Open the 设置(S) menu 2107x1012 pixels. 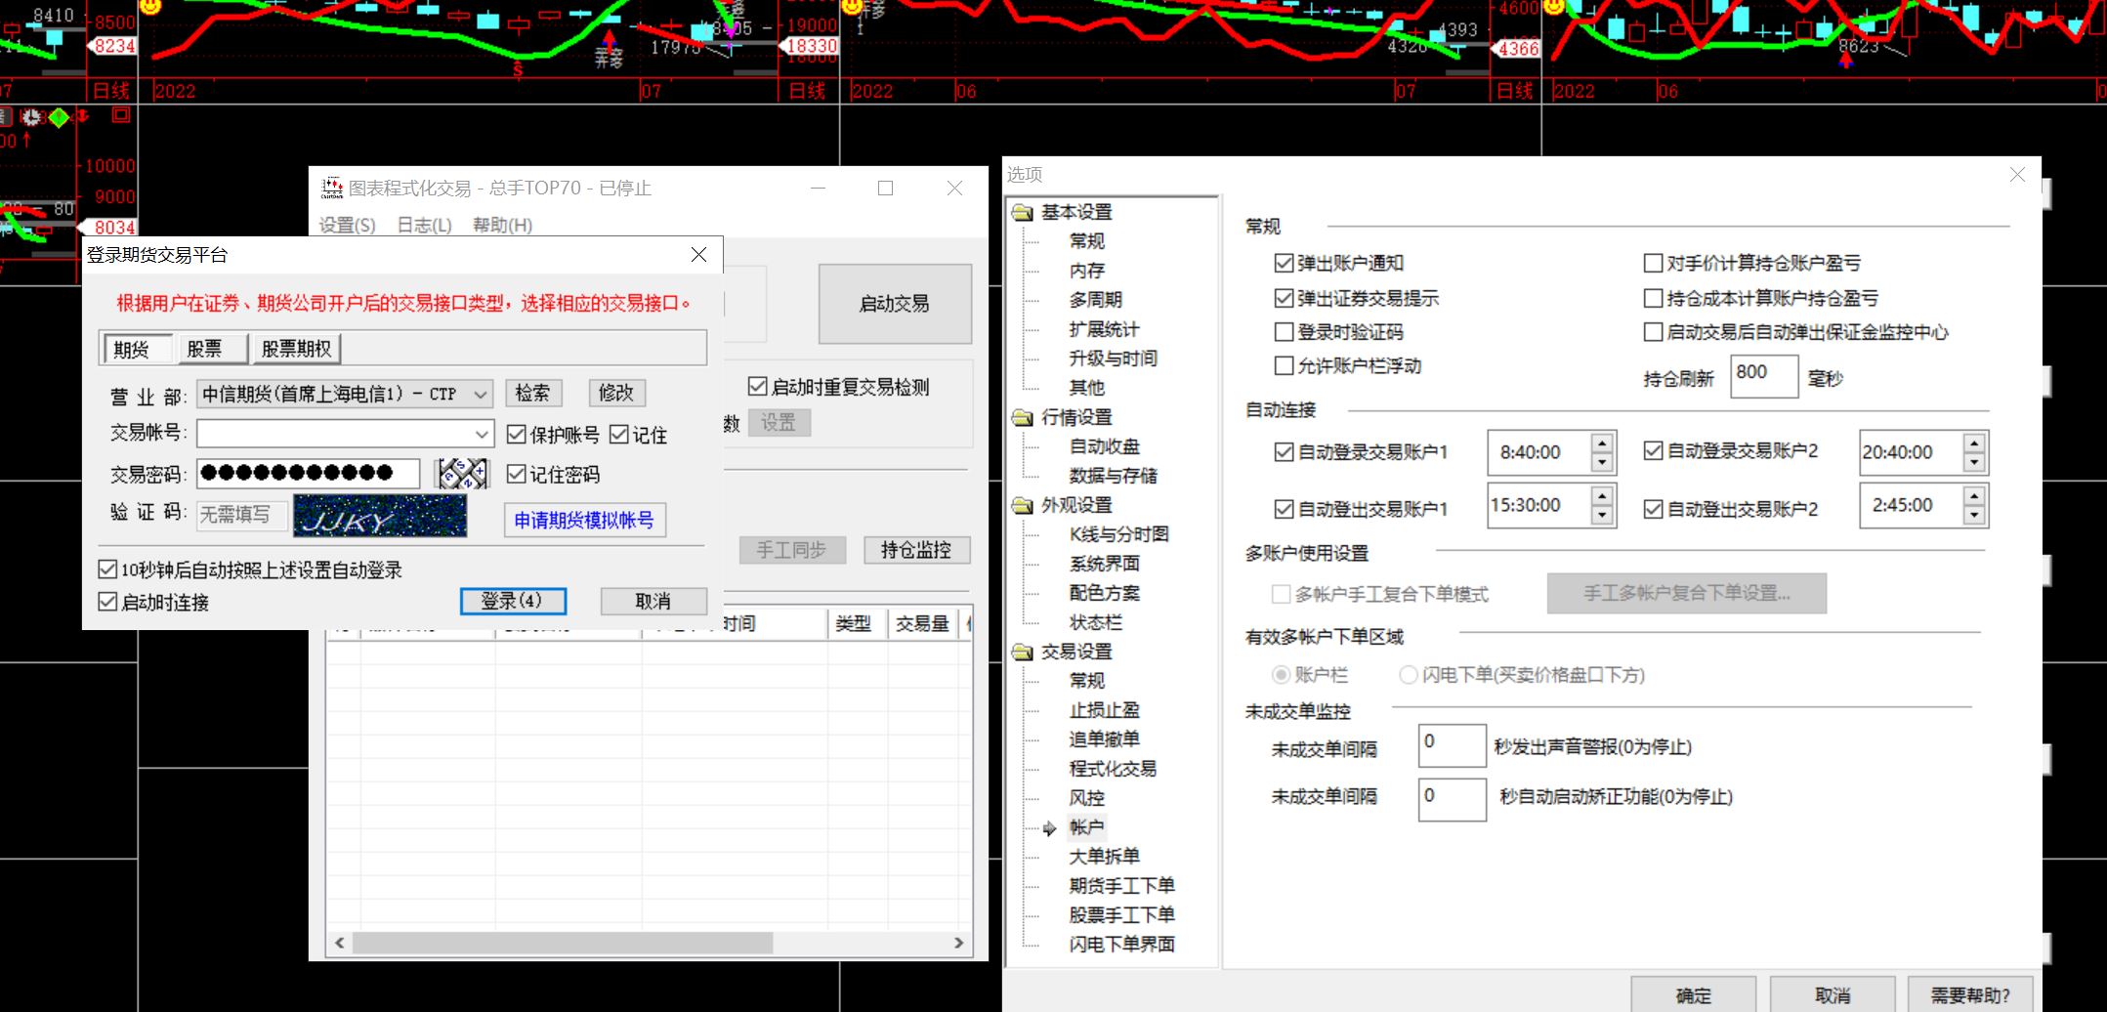tap(347, 226)
